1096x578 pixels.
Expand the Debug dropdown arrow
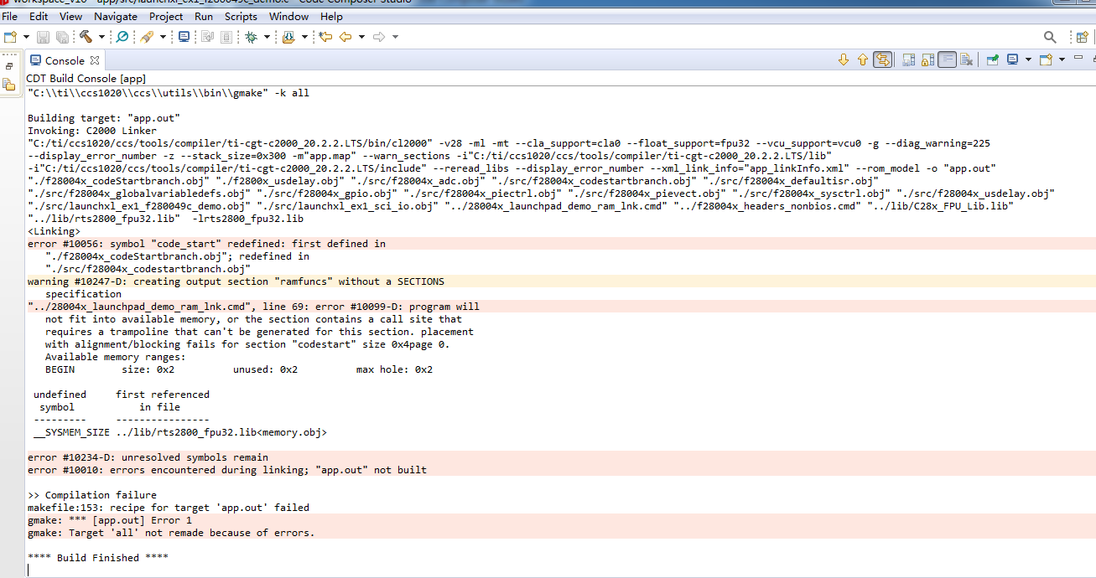point(267,37)
